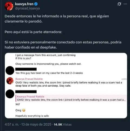Open the 13 de mayo de 2025 date
The image size is (130, 131).
pyautogui.click(x=36, y=124)
